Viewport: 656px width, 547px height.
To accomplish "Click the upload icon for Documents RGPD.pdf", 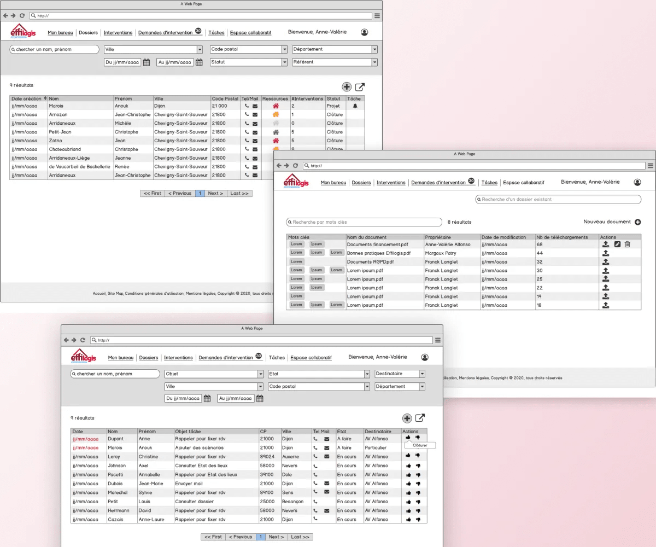I will pyautogui.click(x=606, y=262).
